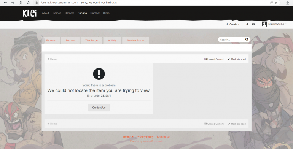Click the browser forward arrow
This screenshot has height=149, width=293.
[x=13, y=3]
